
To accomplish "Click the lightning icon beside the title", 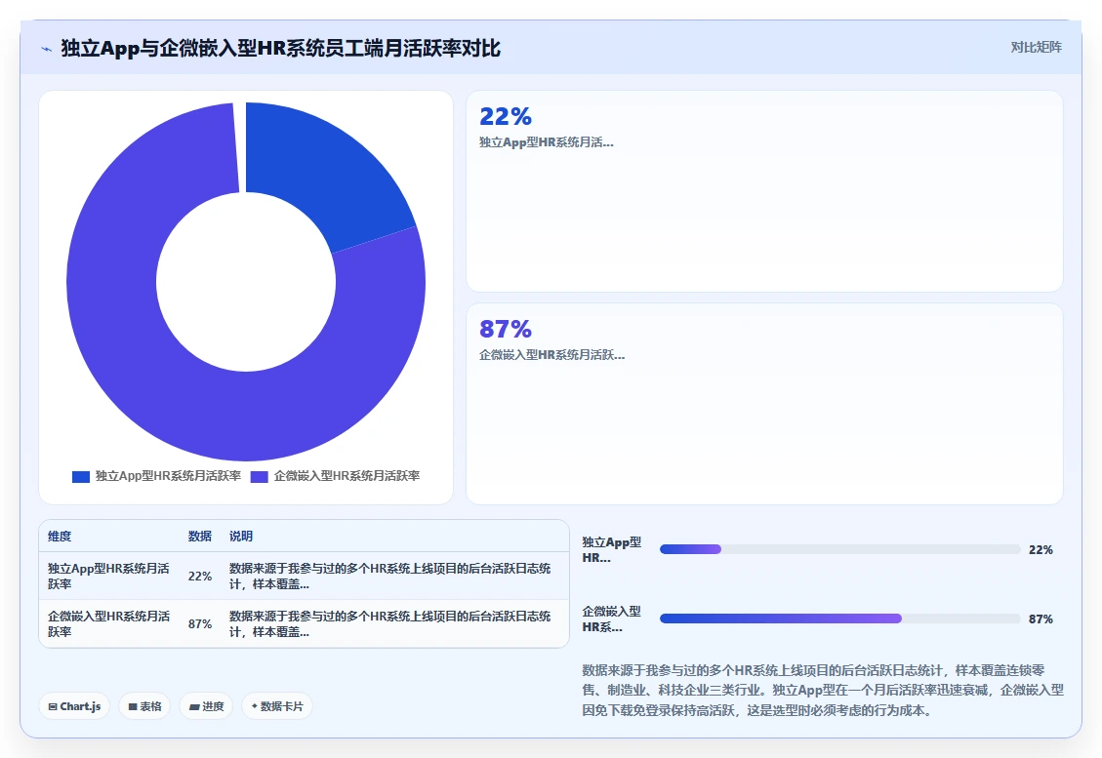I will tap(47, 49).
